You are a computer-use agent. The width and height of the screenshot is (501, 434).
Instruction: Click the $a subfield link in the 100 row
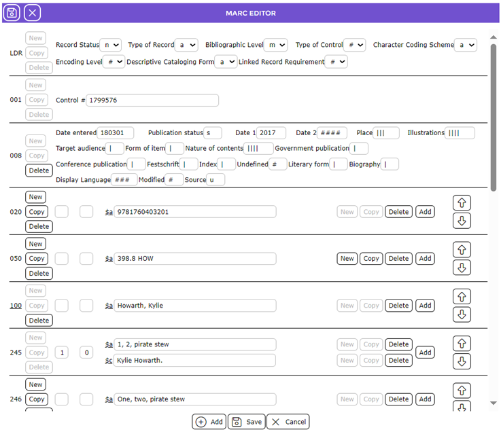(109, 306)
